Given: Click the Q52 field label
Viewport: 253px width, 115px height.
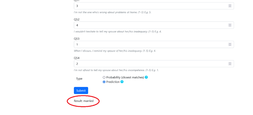Looking at the screenshot, I should pos(77,19).
